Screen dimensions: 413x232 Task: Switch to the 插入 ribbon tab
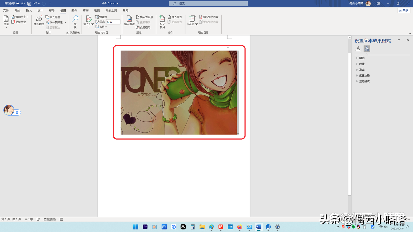pyautogui.click(x=29, y=10)
